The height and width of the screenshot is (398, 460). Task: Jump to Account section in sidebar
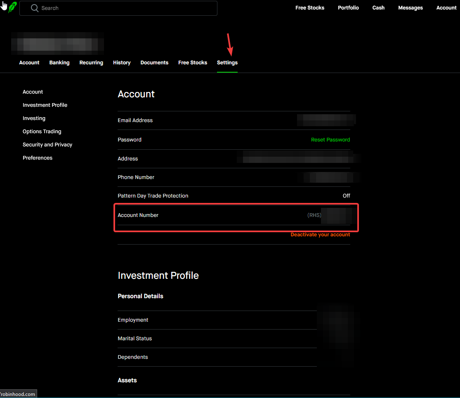coord(33,92)
